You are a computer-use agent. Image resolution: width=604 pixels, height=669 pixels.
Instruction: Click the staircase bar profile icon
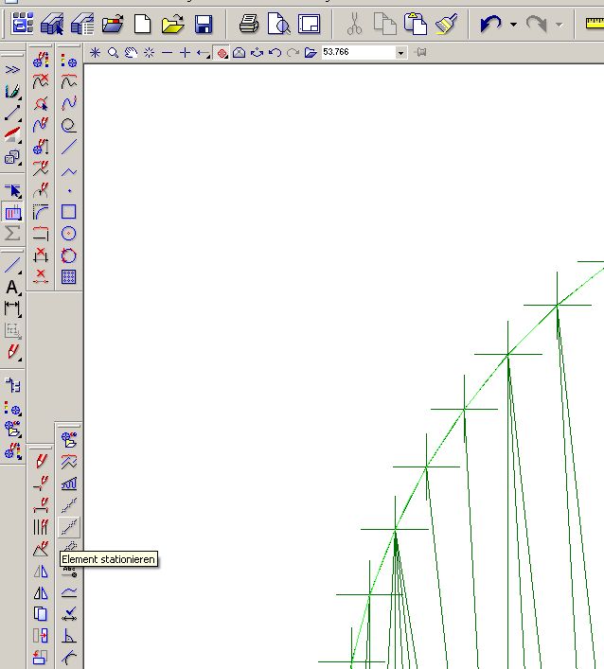[x=69, y=484]
